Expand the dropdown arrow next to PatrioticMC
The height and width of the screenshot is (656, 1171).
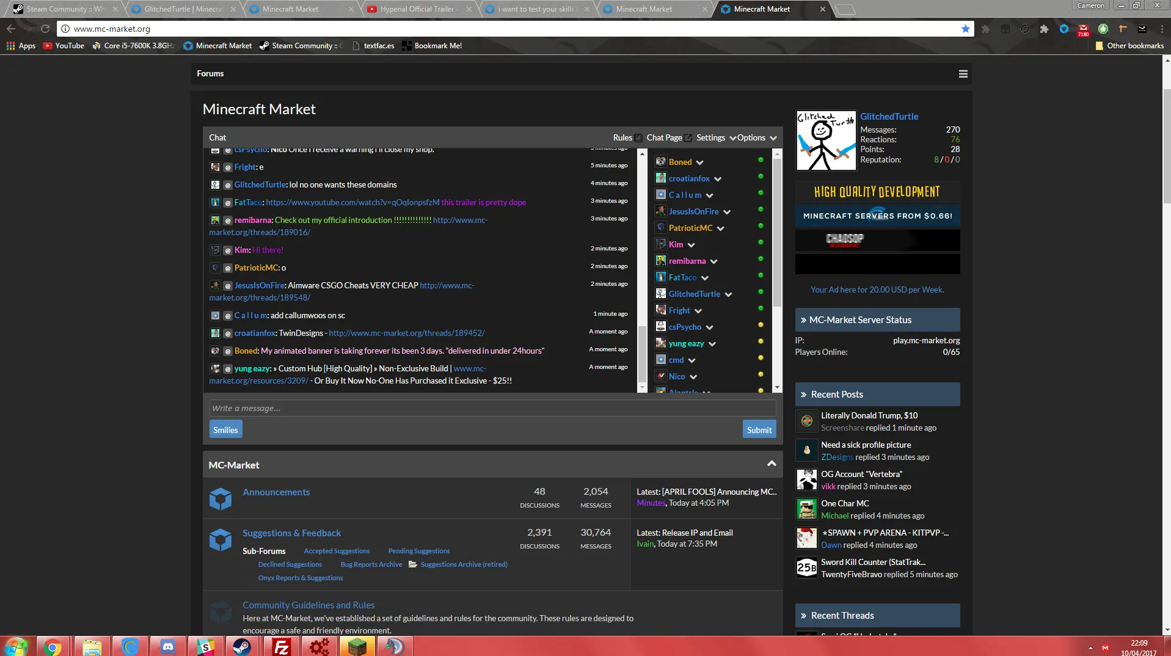[721, 228]
